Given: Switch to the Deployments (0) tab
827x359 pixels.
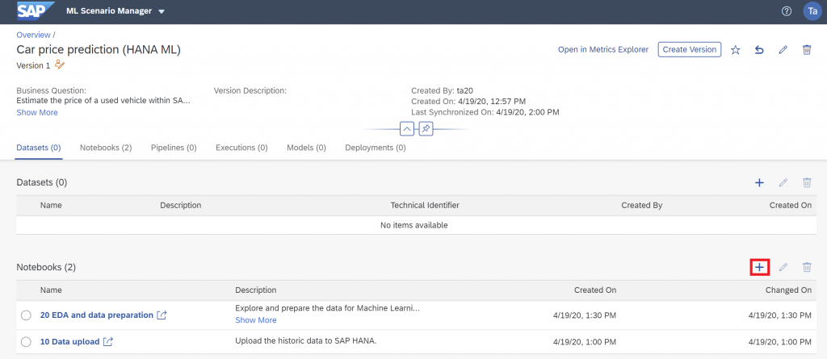Looking at the screenshot, I should (376, 148).
